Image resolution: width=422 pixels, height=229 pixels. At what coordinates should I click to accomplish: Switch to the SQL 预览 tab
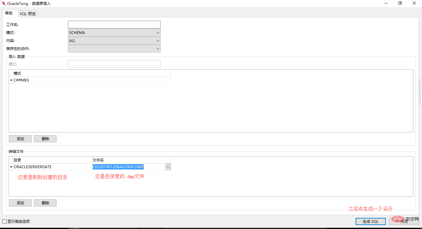(27, 14)
